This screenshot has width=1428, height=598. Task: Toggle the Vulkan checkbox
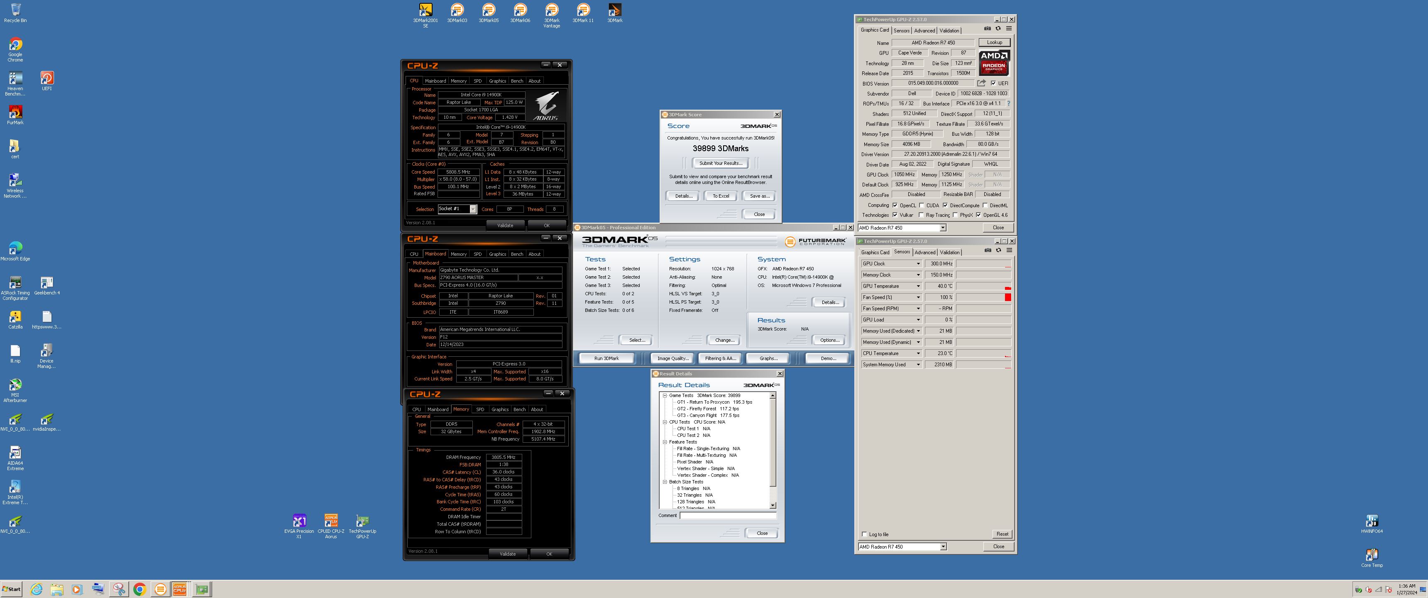[895, 215]
